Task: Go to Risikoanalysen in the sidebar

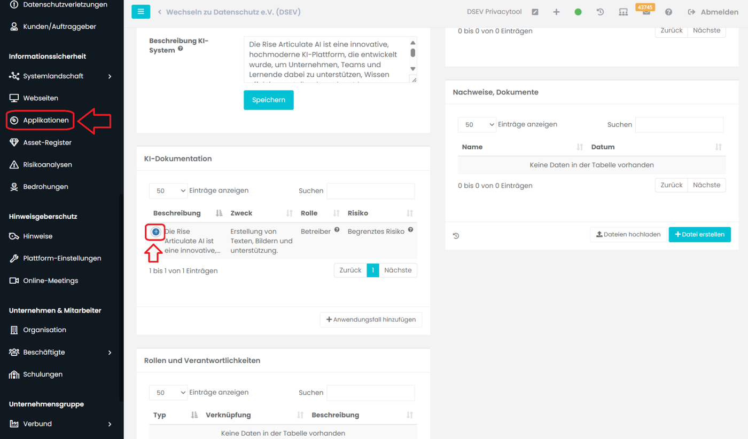Action: point(48,165)
